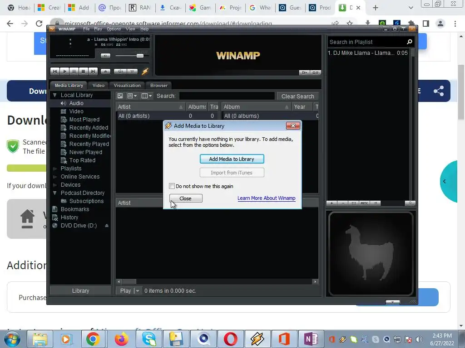
Task: Skip to the next track
Action: 93,71
